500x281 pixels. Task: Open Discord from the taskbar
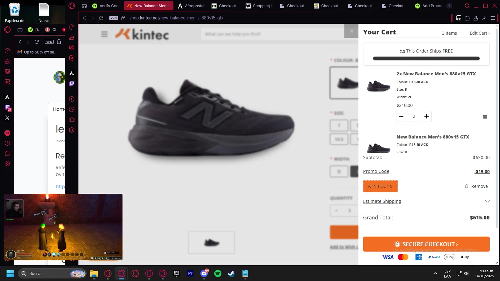point(204,273)
